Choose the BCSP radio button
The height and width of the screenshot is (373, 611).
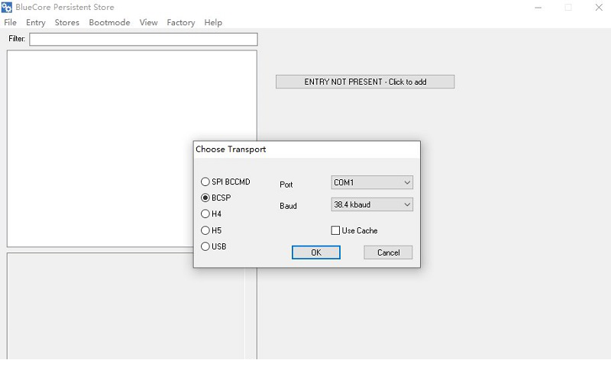click(x=205, y=198)
